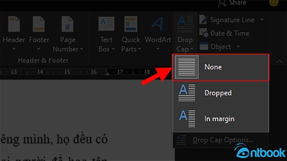Click the word "mình" in the document
The height and width of the screenshot is (161, 287).
(37, 140)
